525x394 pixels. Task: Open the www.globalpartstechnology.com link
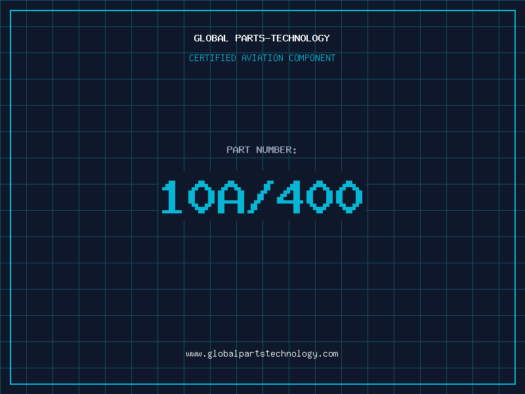pos(262,354)
